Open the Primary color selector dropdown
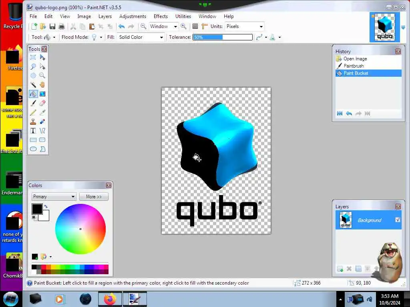This screenshot has height=307, width=410. tap(54, 197)
